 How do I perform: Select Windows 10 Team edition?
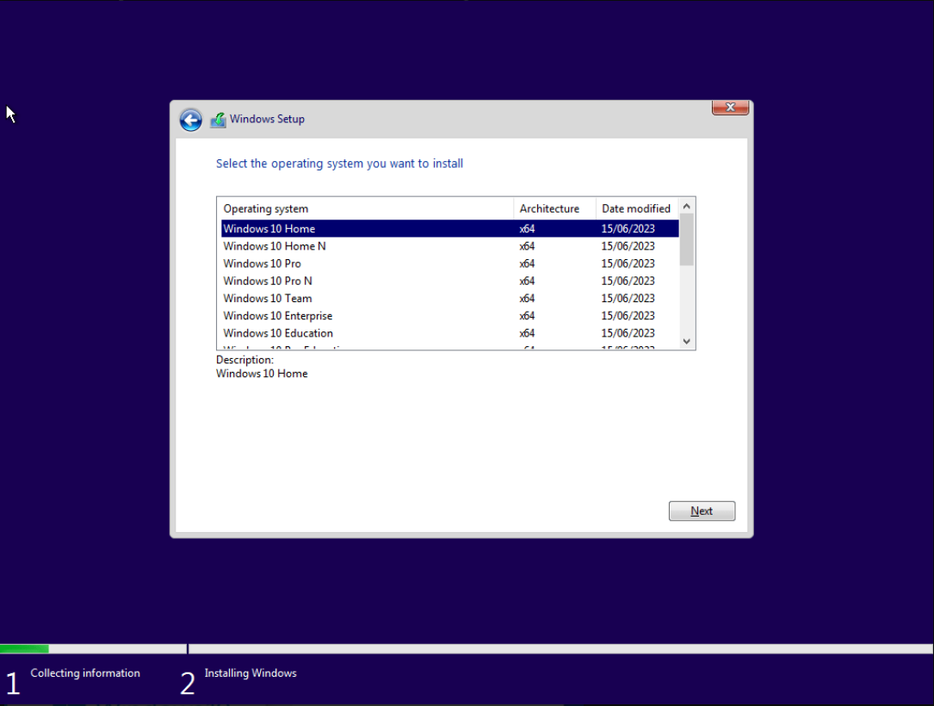point(449,298)
